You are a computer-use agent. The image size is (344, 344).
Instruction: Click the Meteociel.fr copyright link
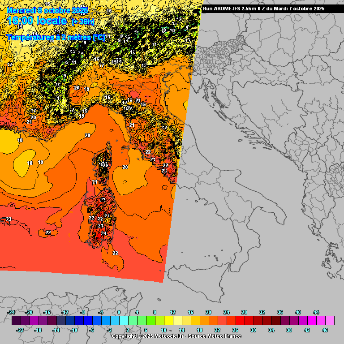pos(176,336)
